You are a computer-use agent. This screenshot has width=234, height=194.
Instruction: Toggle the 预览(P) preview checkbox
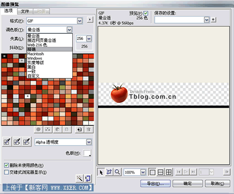tap(146, 13)
